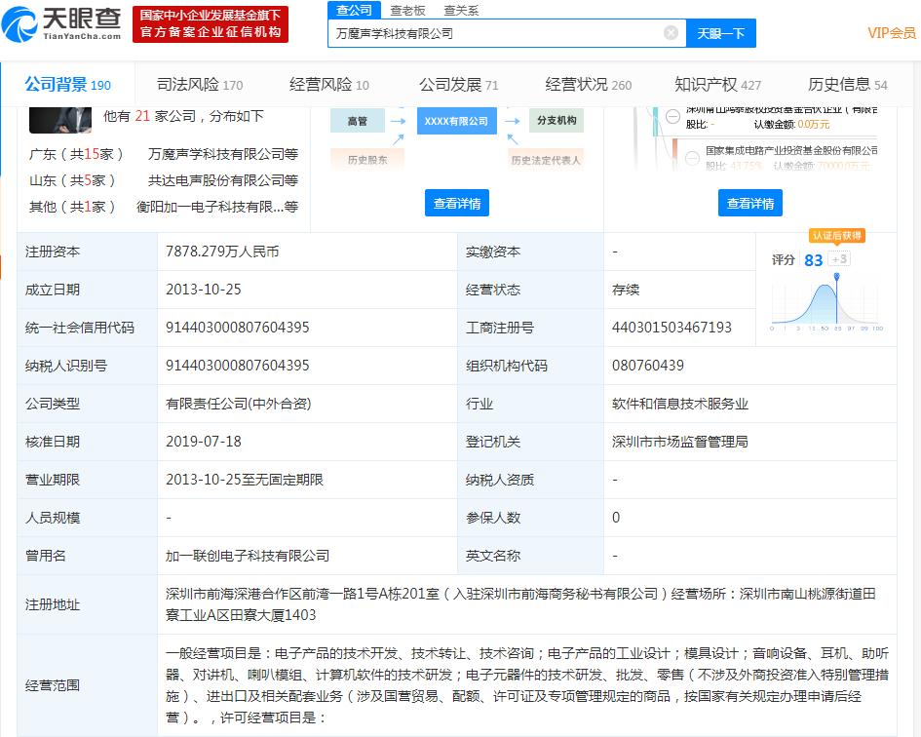Screen dimensions: 921x737
Task: Switch to the 查老板 search tab
Action: pos(407,10)
